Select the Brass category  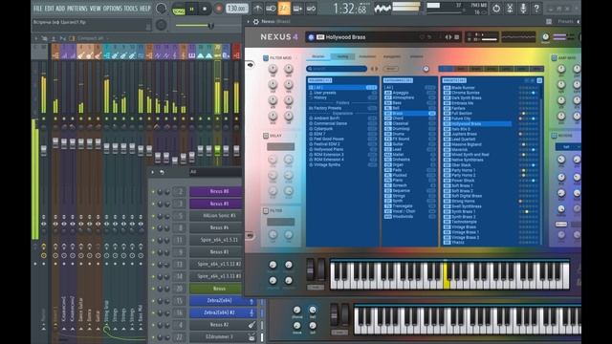click(x=410, y=113)
